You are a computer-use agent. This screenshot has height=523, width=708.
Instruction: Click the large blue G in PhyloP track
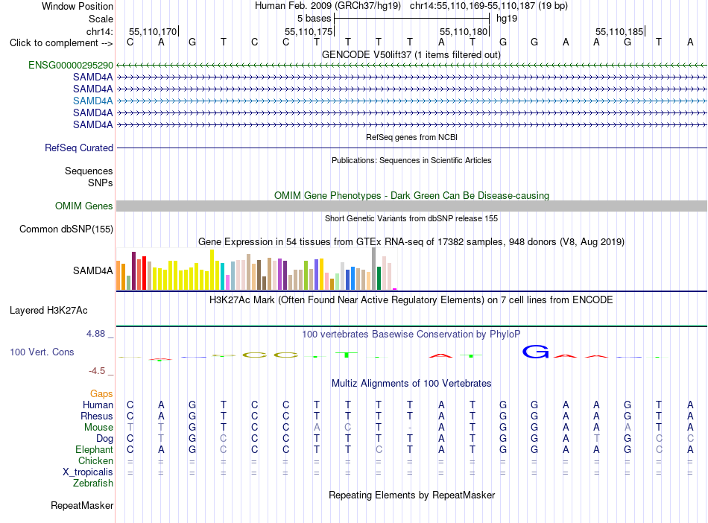(536, 352)
